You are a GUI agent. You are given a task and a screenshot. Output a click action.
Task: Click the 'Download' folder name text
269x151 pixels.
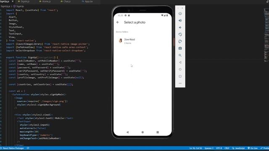click(x=129, y=39)
